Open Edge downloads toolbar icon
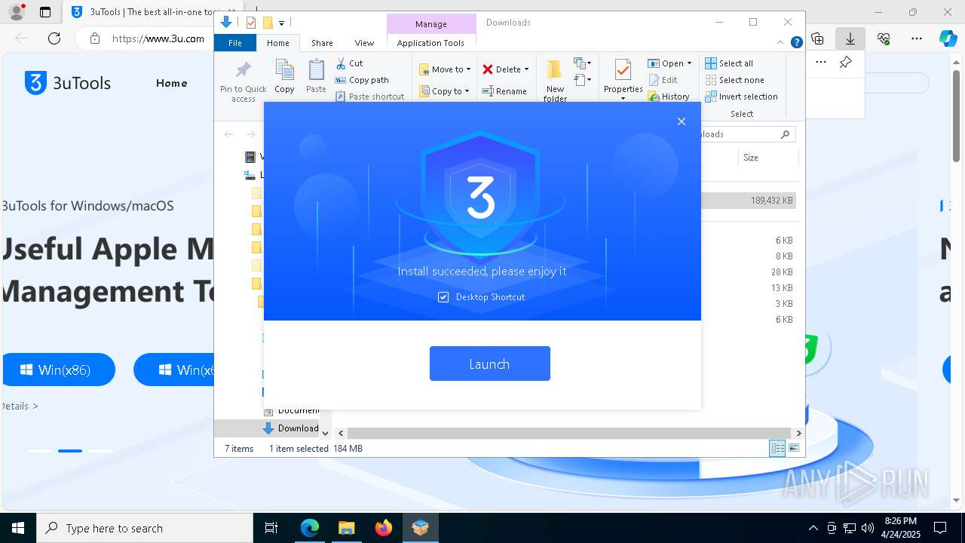The height and width of the screenshot is (543, 965). point(850,38)
